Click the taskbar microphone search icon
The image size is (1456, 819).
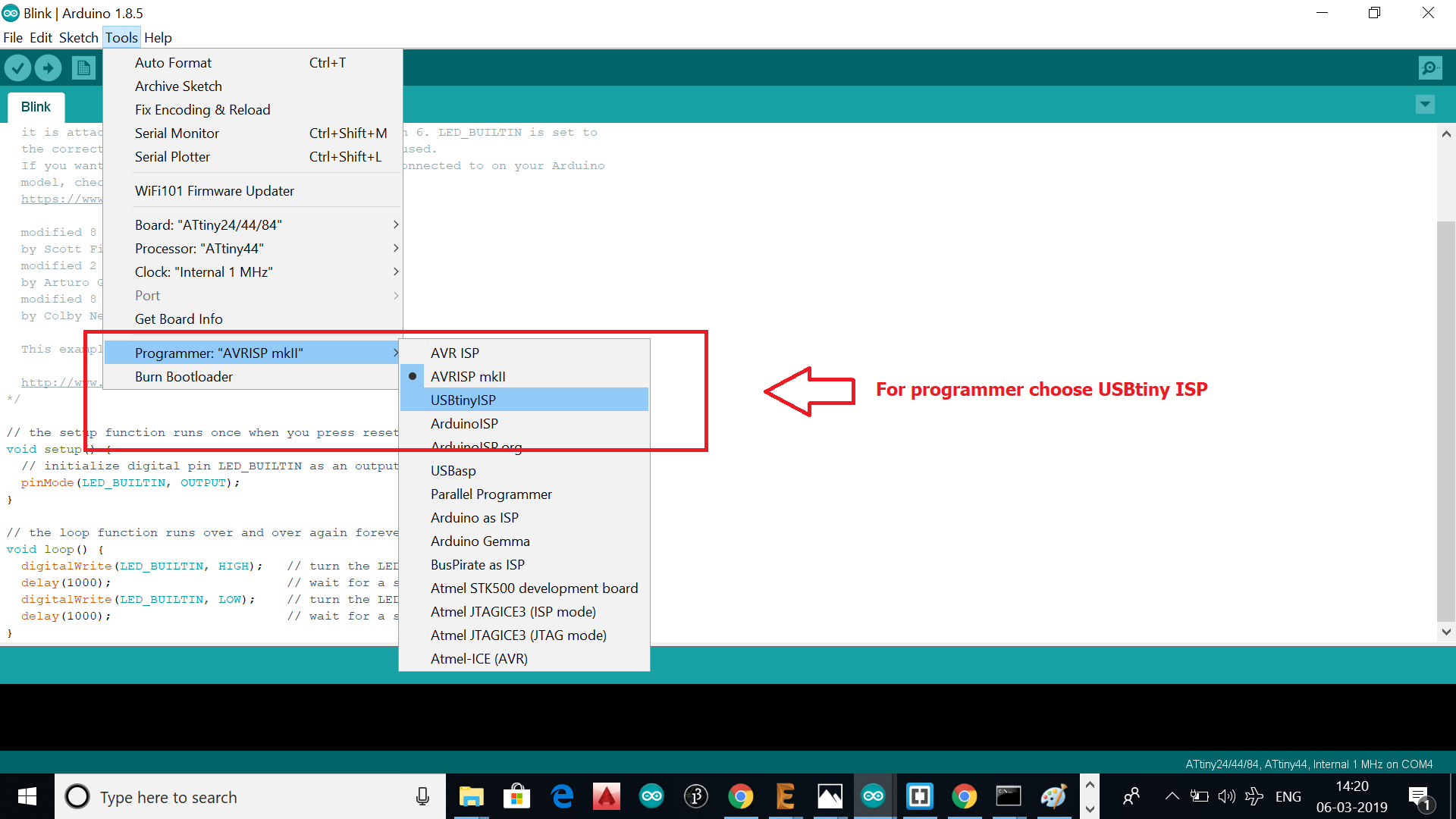pos(422,796)
